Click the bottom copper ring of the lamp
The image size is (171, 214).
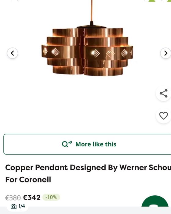[88, 71]
